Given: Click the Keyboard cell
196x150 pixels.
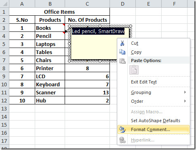Looking at the screenshot, I should tap(50, 84).
